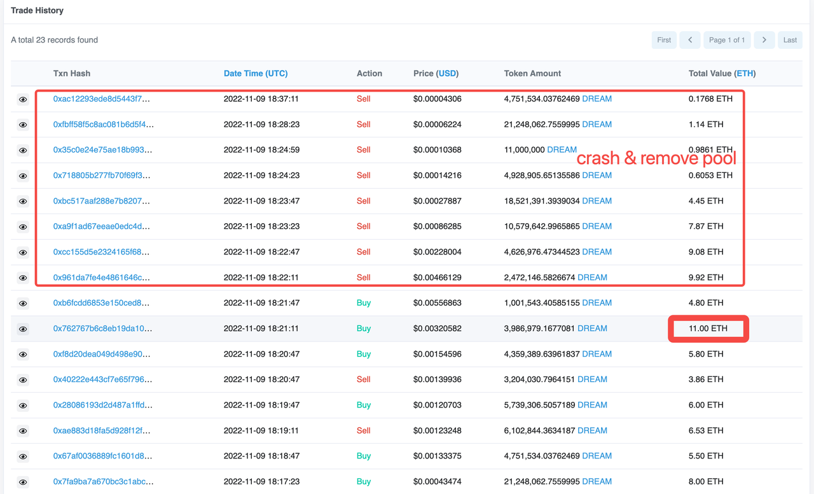Click the Token Amount column header

tap(532, 74)
